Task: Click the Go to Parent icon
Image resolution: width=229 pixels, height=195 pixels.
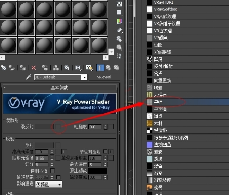Action: tap(108, 68)
